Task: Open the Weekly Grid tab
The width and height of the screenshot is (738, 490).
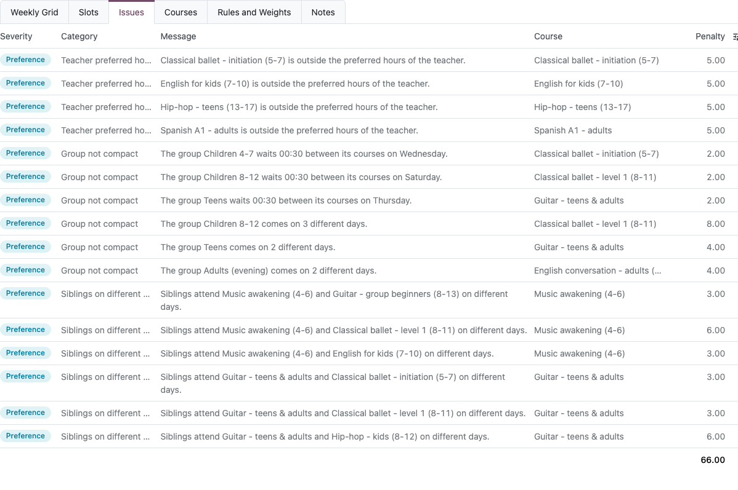Action: pyautogui.click(x=34, y=12)
